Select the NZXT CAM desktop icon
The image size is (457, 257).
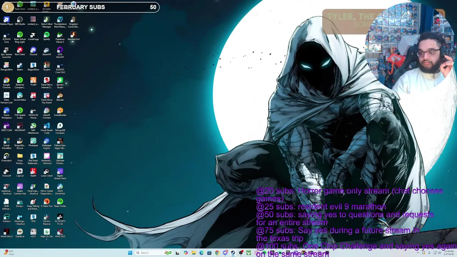pyautogui.click(x=6, y=127)
